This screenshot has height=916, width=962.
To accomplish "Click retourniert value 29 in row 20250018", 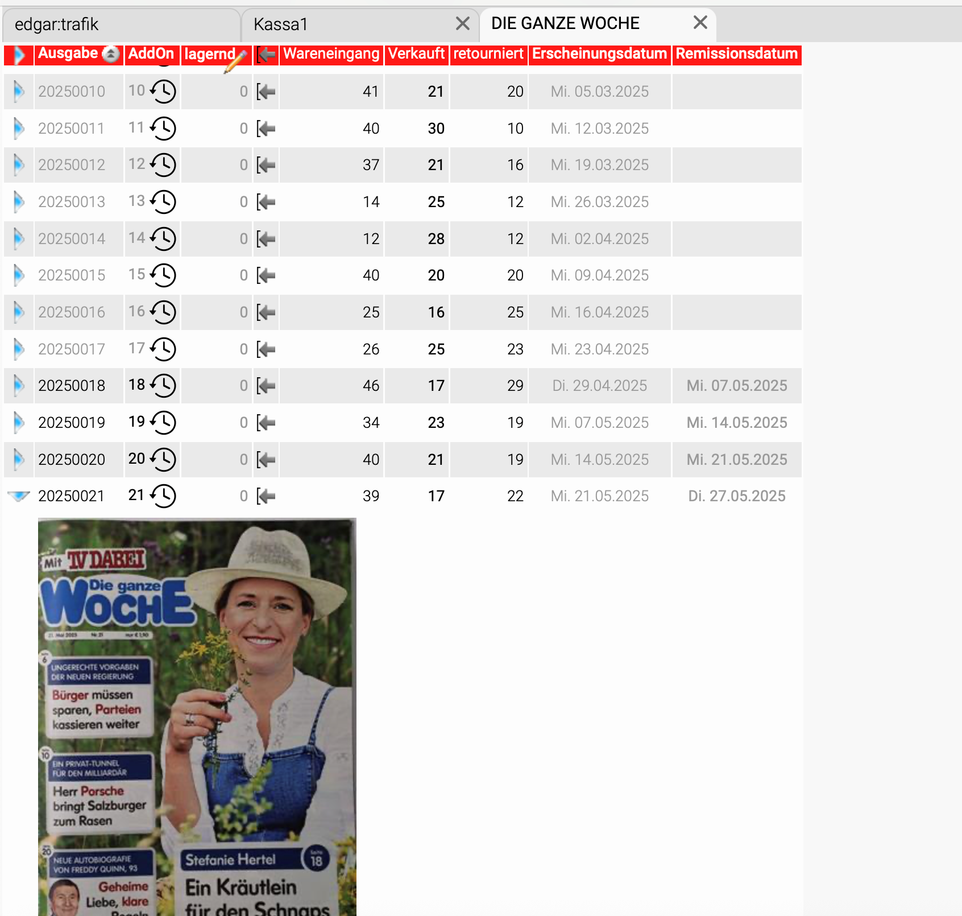I will (515, 386).
